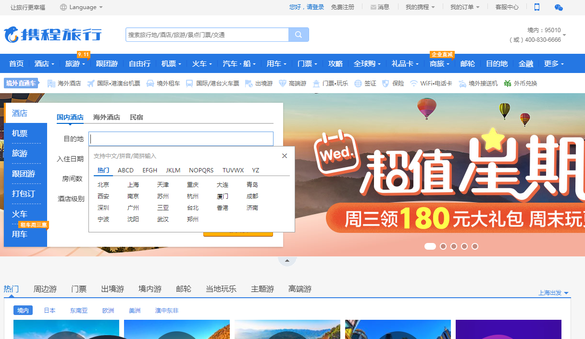Select third banner carousel dot
585x339 pixels.
(454, 246)
